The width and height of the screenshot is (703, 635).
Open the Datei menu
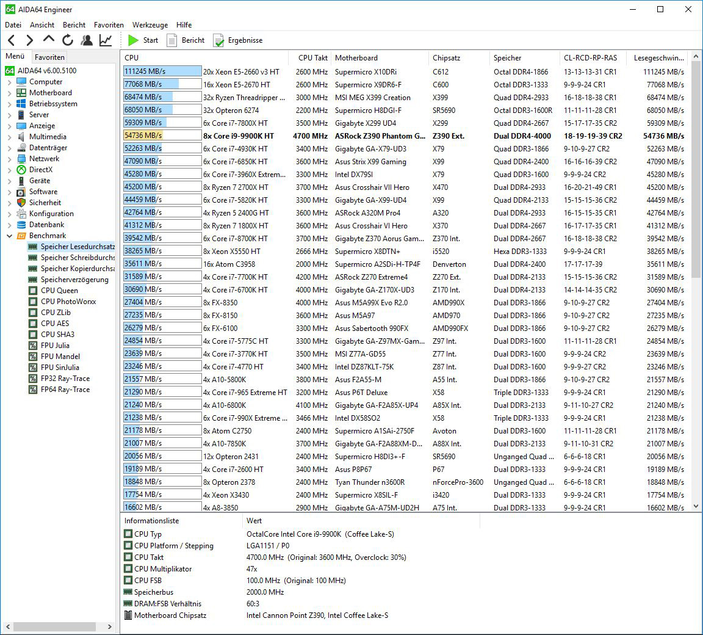13,25
